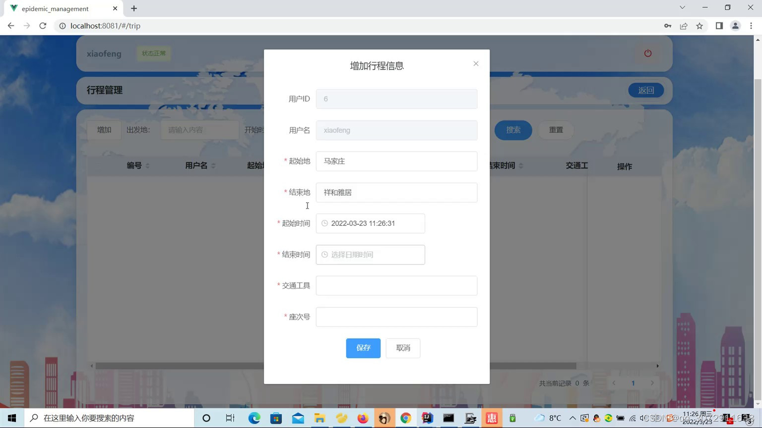Click the taskbar search box
Screen dimensions: 762x428
click(x=109, y=418)
